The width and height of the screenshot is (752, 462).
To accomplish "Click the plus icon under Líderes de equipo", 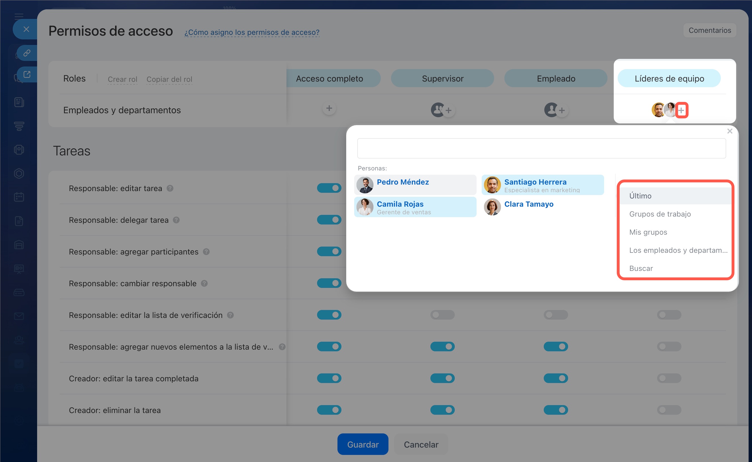I will (681, 110).
